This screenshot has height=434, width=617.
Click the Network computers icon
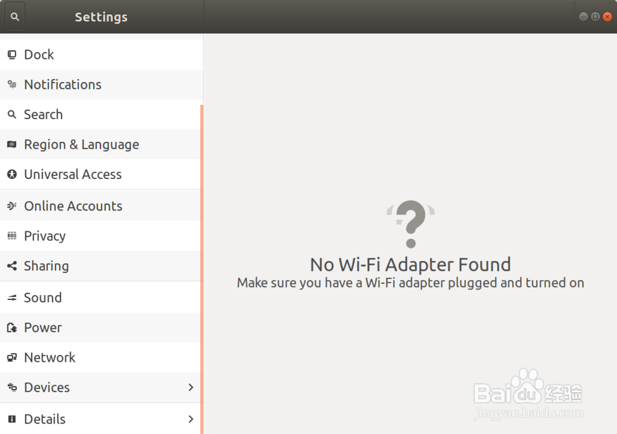click(12, 357)
